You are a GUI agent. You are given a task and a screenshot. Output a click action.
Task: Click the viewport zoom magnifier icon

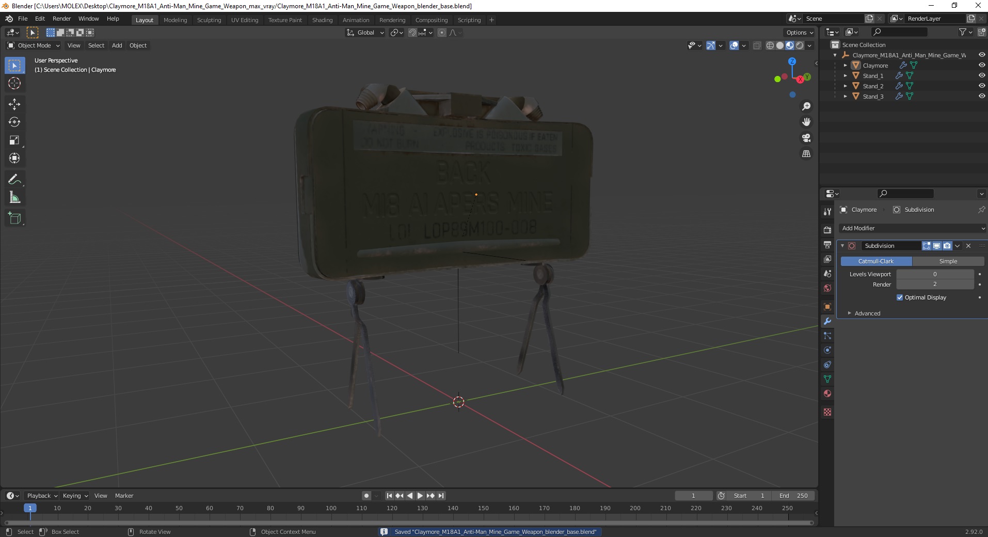tap(806, 106)
